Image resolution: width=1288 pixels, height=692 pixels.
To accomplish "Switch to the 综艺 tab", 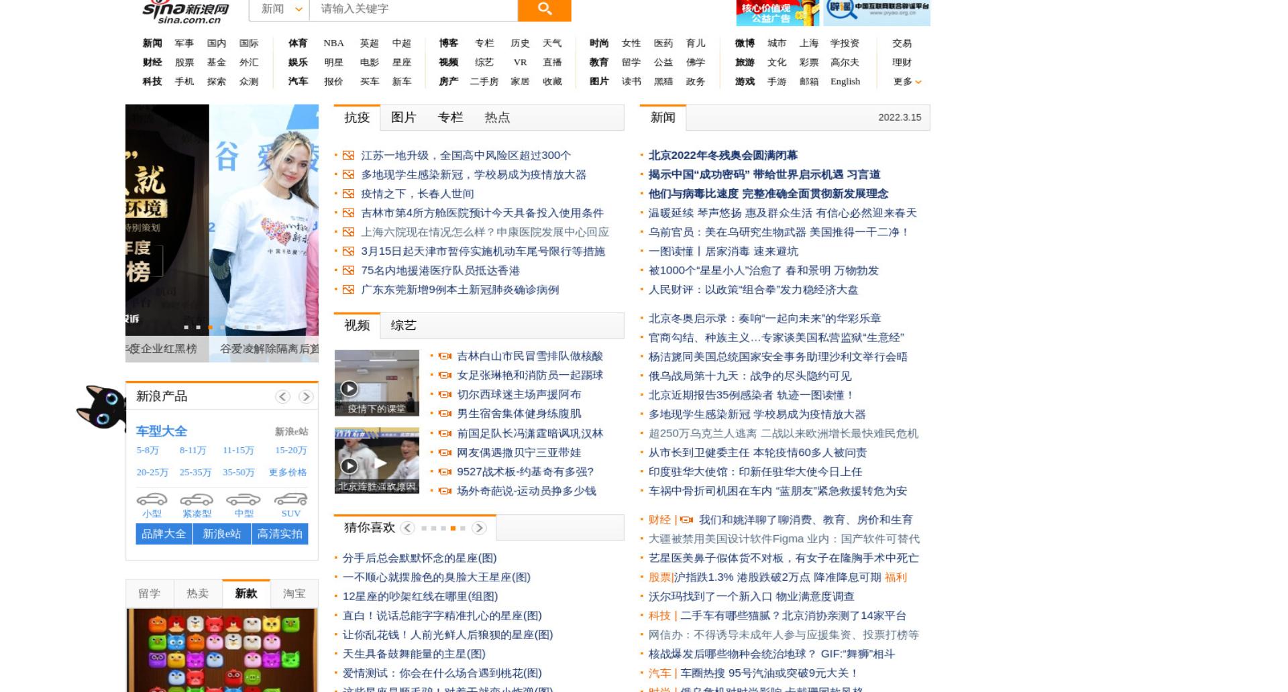I will 403,325.
